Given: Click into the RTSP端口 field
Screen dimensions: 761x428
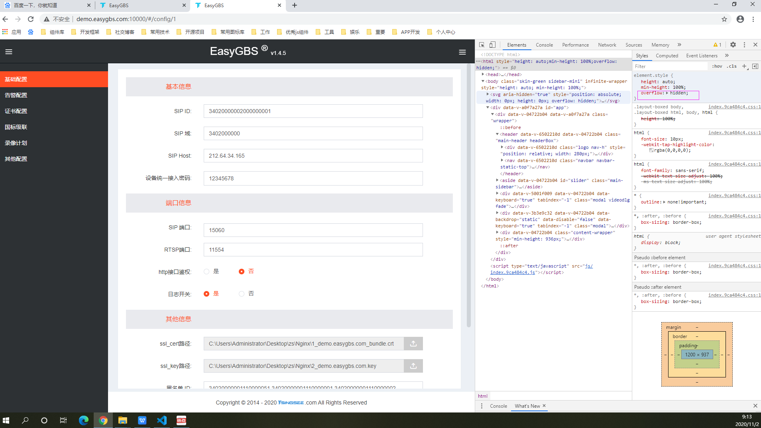Looking at the screenshot, I should [x=313, y=250].
